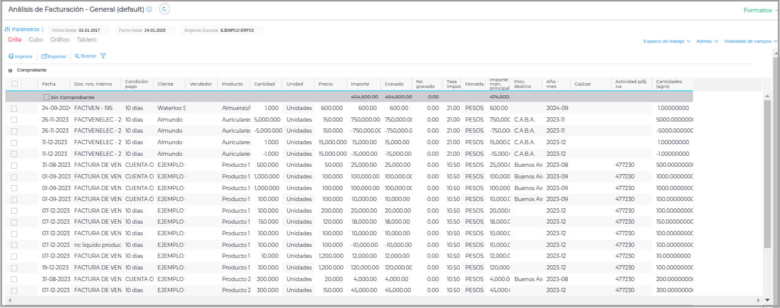Click the grid icon beside Comprobante
This screenshot has width=780, height=308.
click(x=10, y=70)
